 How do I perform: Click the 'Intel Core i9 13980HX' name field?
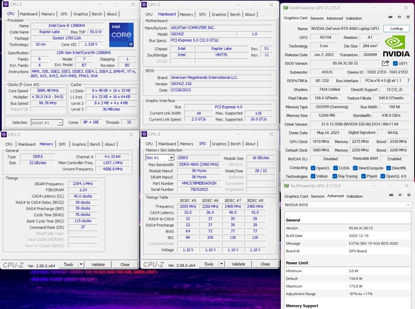tap(67, 25)
